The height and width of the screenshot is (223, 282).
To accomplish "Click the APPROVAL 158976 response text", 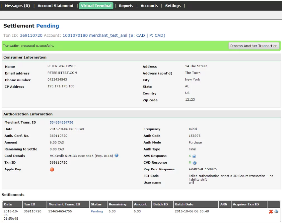I will click(202, 169).
